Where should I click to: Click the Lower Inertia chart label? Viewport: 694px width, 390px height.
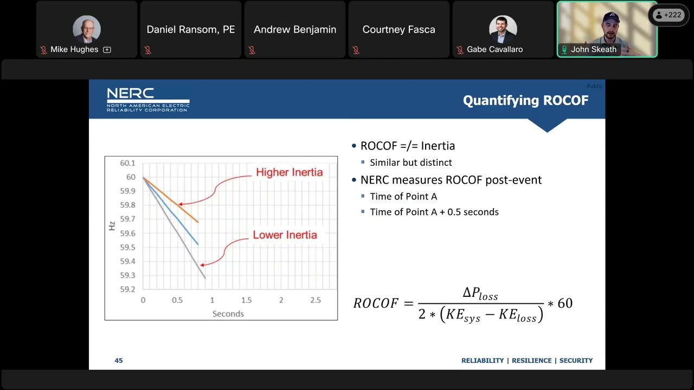point(285,235)
